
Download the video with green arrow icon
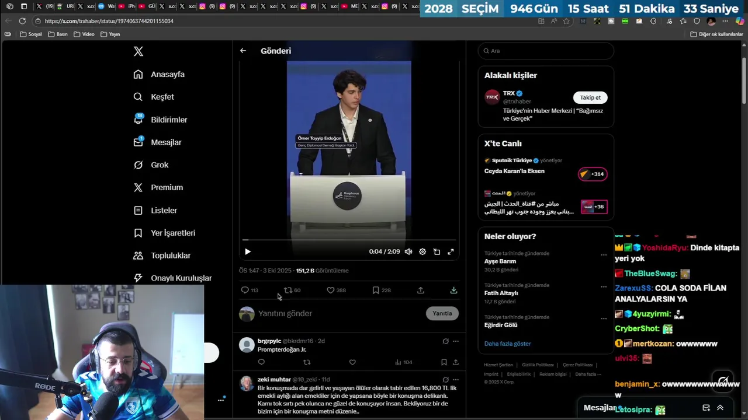click(453, 290)
